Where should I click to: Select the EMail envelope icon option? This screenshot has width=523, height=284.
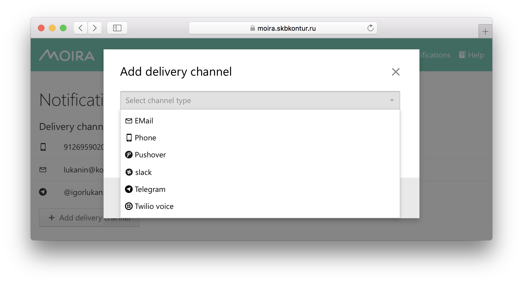(129, 121)
